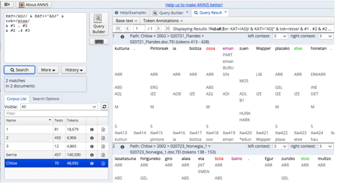Open the Query Builder from the large icon button
The width and height of the screenshot is (338, 185).
pyautogui.click(x=99, y=24)
